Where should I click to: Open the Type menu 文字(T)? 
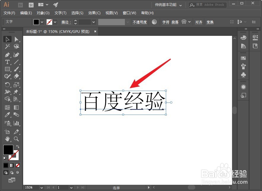pyautogui.click(x=60, y=13)
